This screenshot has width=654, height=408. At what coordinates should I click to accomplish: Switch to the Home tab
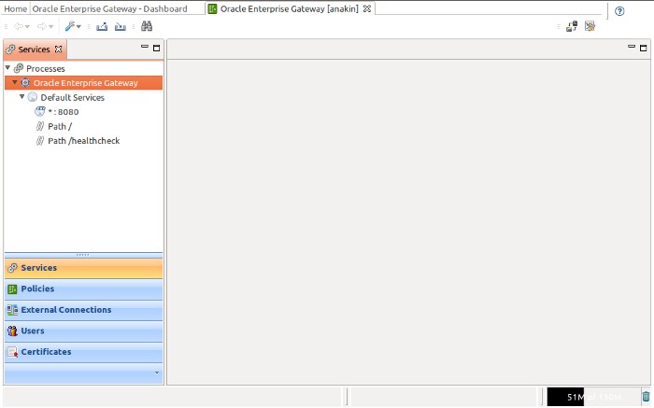16,8
